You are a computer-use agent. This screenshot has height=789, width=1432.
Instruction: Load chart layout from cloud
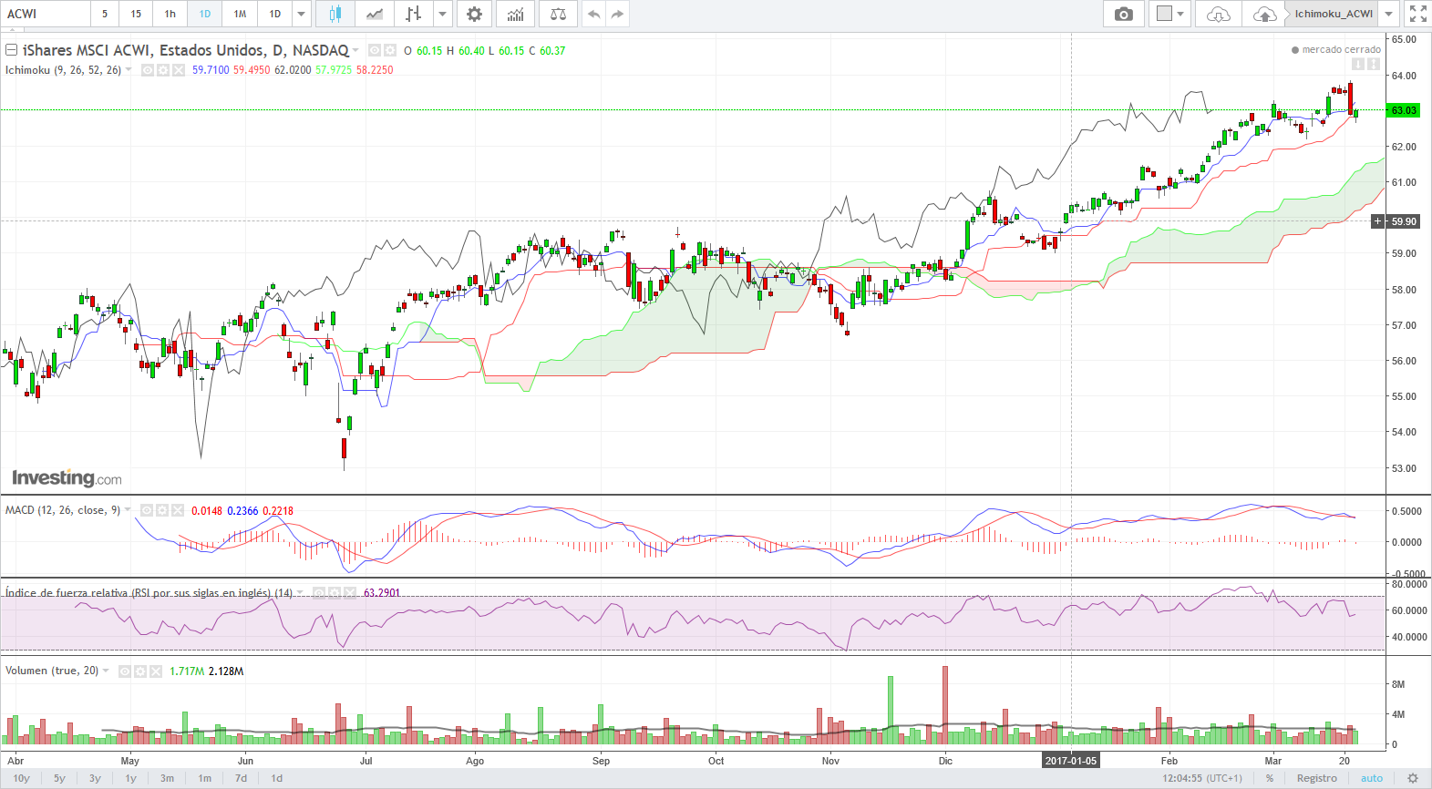coord(1218,14)
